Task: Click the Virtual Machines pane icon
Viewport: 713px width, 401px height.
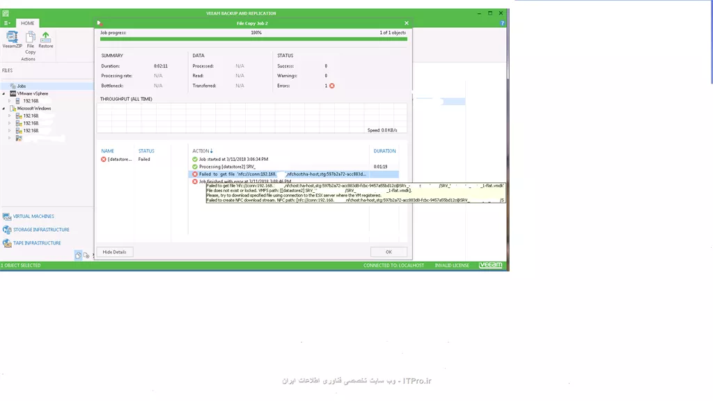Action: [7, 217]
